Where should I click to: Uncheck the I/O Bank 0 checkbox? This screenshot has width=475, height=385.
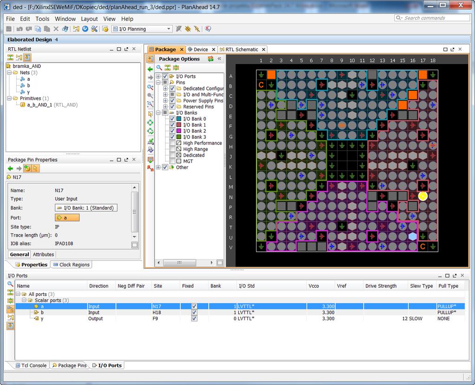coord(173,119)
